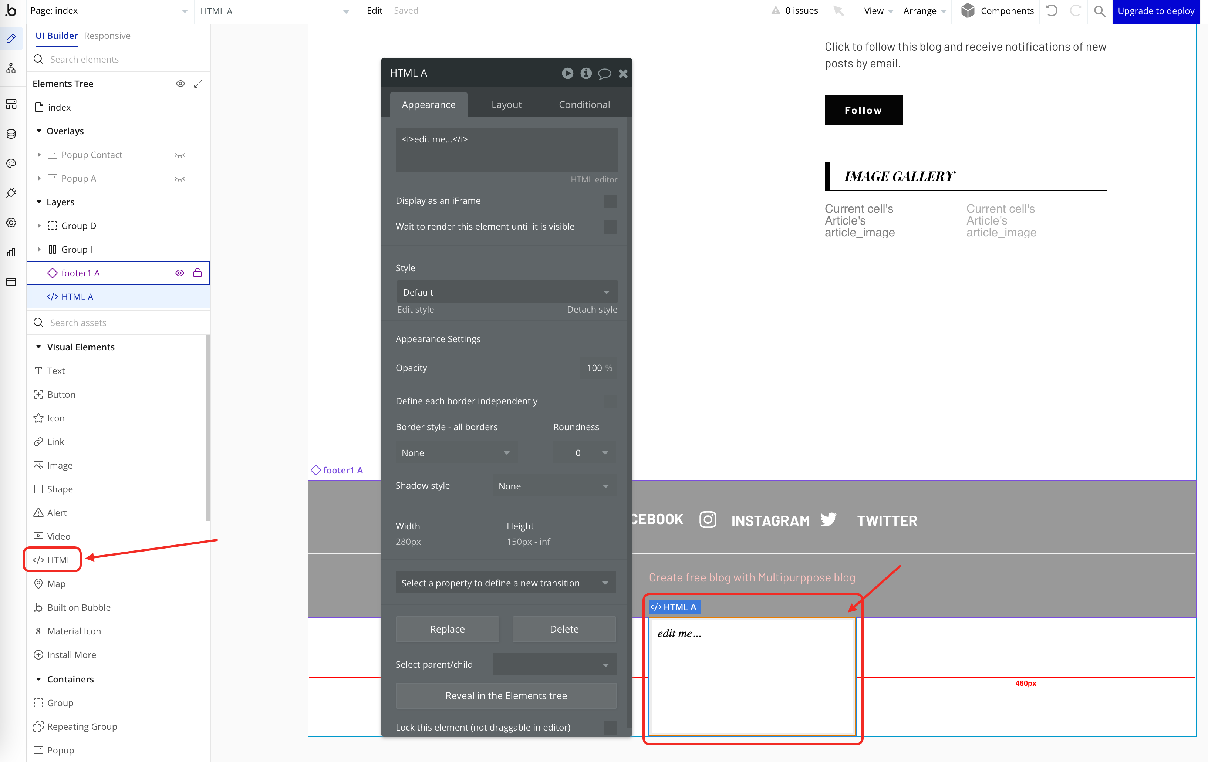Viewport: 1208px width, 762px height.
Task: Open the Style Default dropdown
Action: (506, 292)
